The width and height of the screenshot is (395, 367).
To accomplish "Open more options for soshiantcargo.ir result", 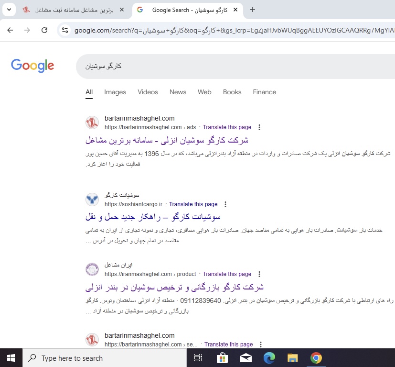I will pos(225,204).
